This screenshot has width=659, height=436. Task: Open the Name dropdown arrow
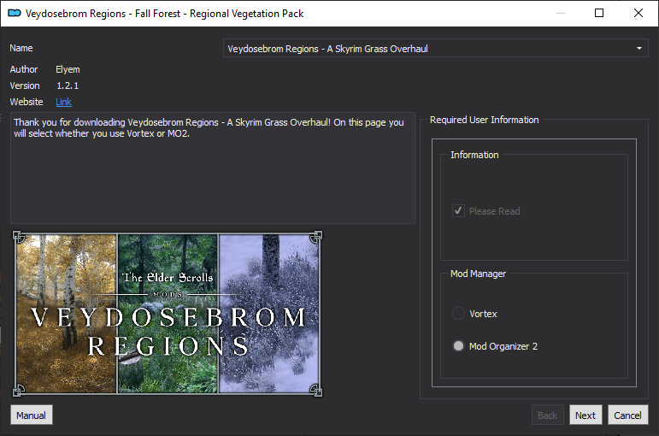[638, 49]
